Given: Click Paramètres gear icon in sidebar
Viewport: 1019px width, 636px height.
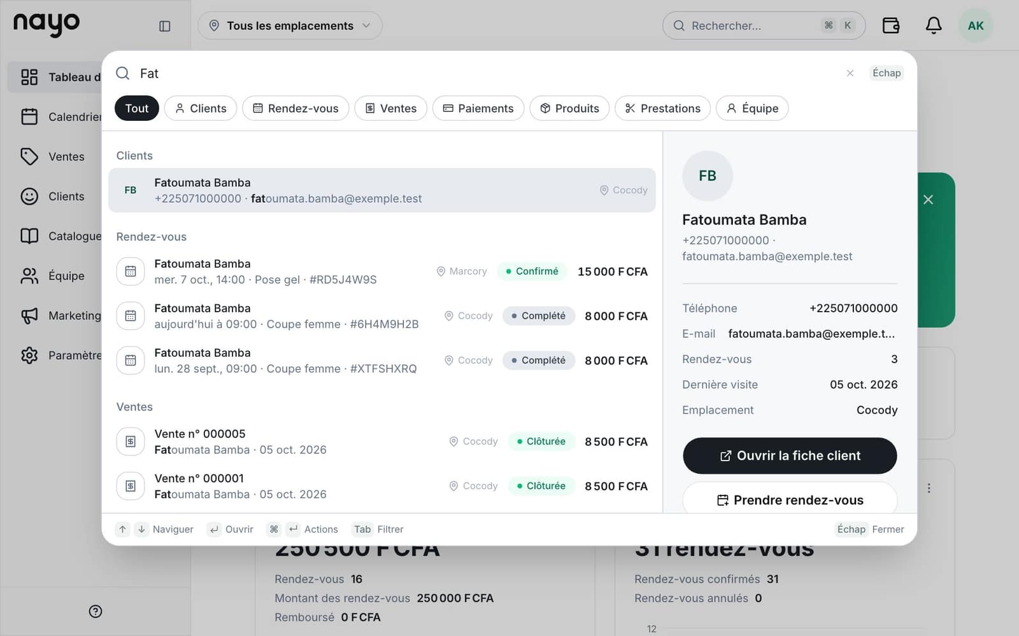Looking at the screenshot, I should click(29, 355).
